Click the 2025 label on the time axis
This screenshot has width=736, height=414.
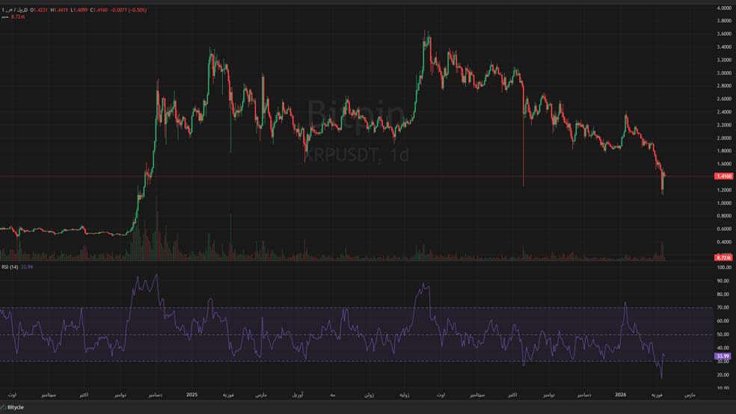click(191, 394)
